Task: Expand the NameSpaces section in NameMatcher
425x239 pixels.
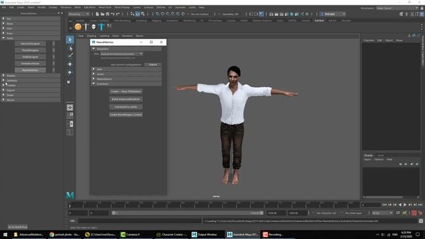Action: (127, 79)
